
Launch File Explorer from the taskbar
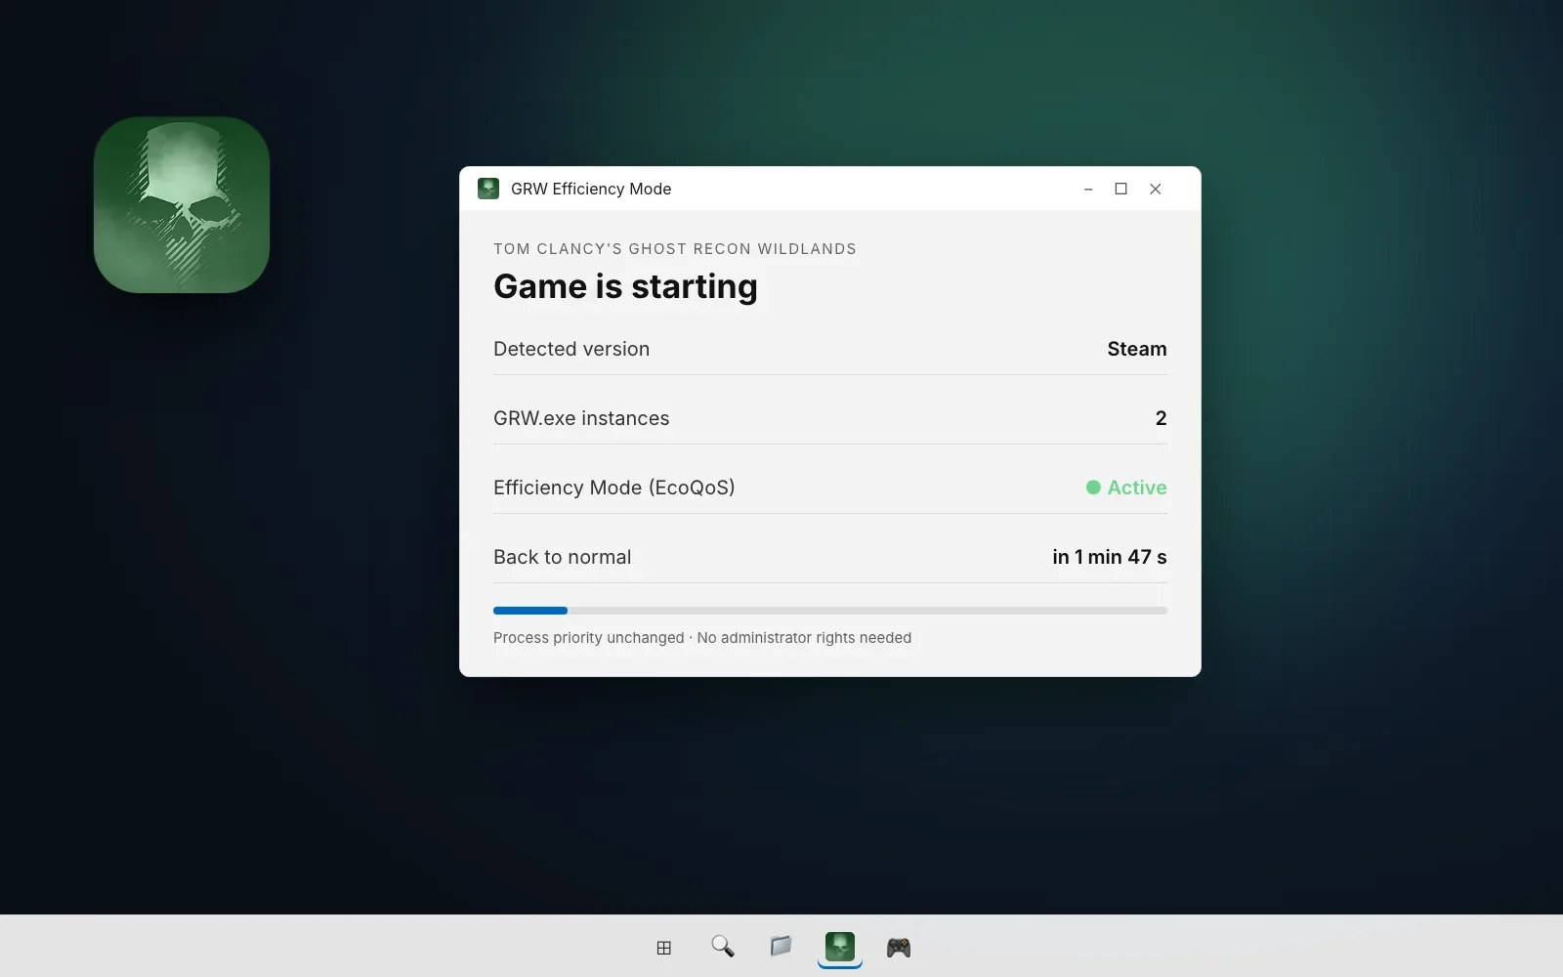pos(781,947)
